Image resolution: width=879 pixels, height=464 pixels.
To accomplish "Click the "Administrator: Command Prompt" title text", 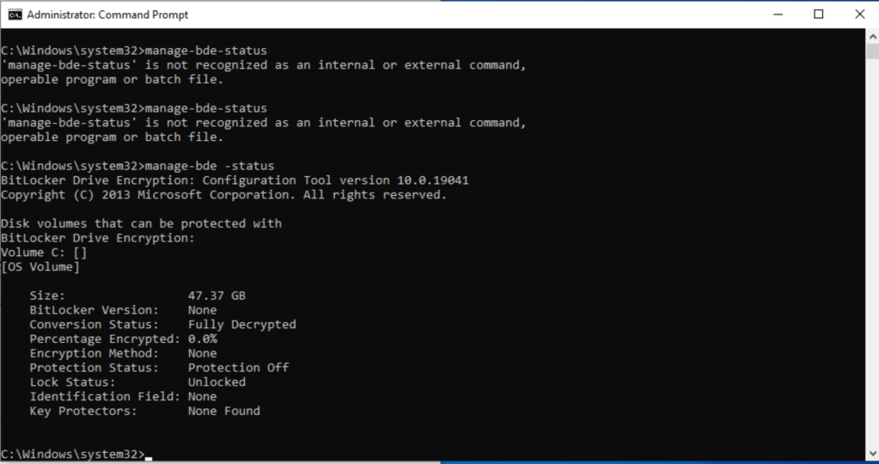I will point(107,15).
